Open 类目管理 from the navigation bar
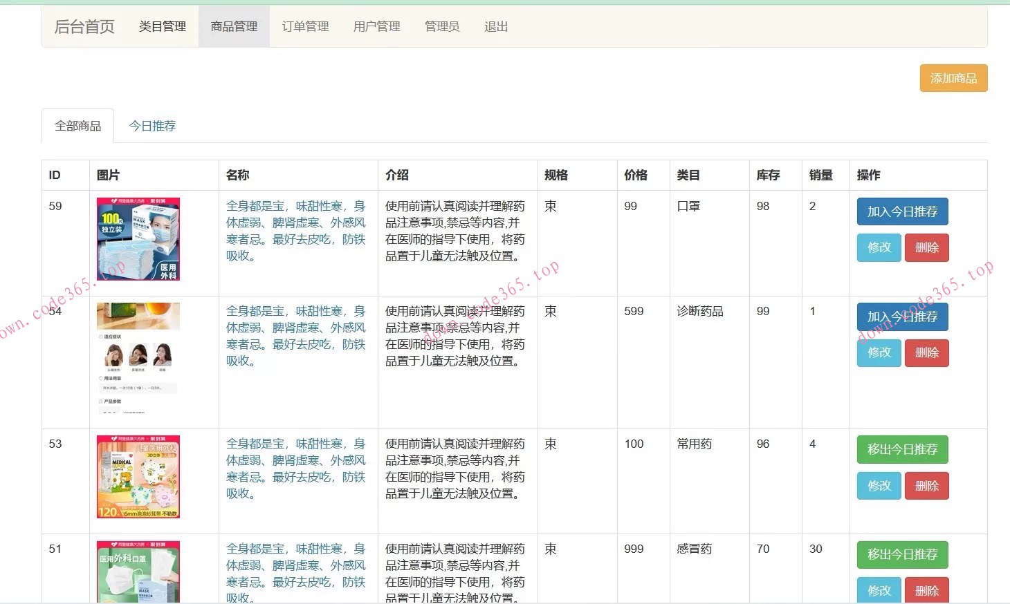The width and height of the screenshot is (1010, 604). pos(161,26)
